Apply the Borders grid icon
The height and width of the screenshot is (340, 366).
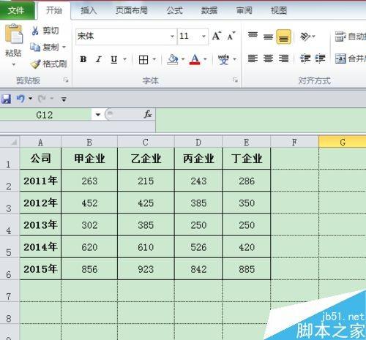pyautogui.click(x=143, y=59)
